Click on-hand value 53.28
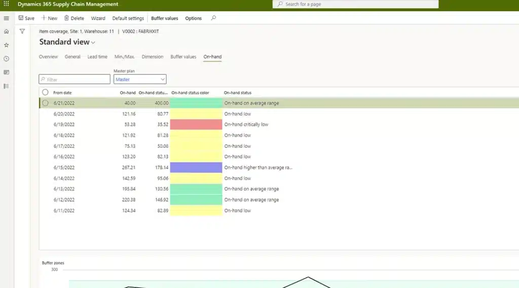 click(130, 125)
